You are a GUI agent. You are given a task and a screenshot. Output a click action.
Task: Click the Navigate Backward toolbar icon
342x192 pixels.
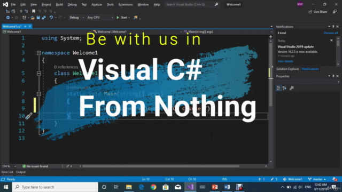point(8,18)
